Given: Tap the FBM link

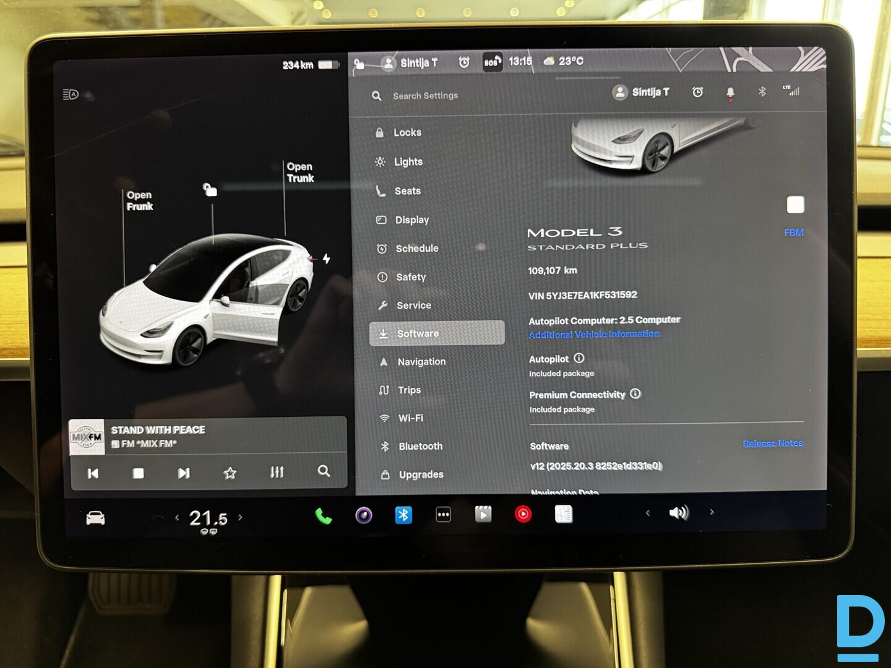Looking at the screenshot, I should pyautogui.click(x=794, y=233).
